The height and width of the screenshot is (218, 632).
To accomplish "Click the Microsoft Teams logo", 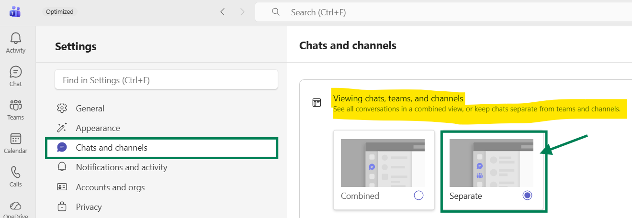I will coord(15,11).
